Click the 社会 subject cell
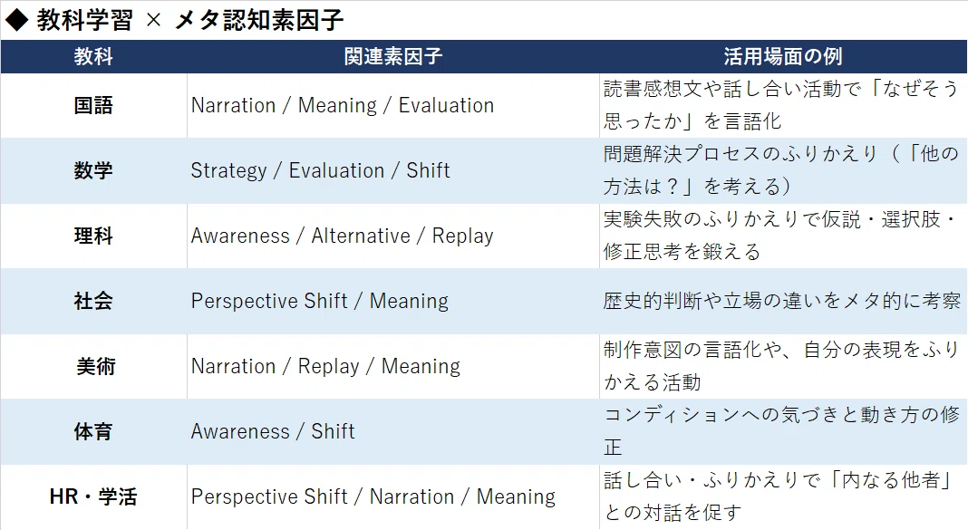This screenshot has width=968, height=530. coord(93,301)
